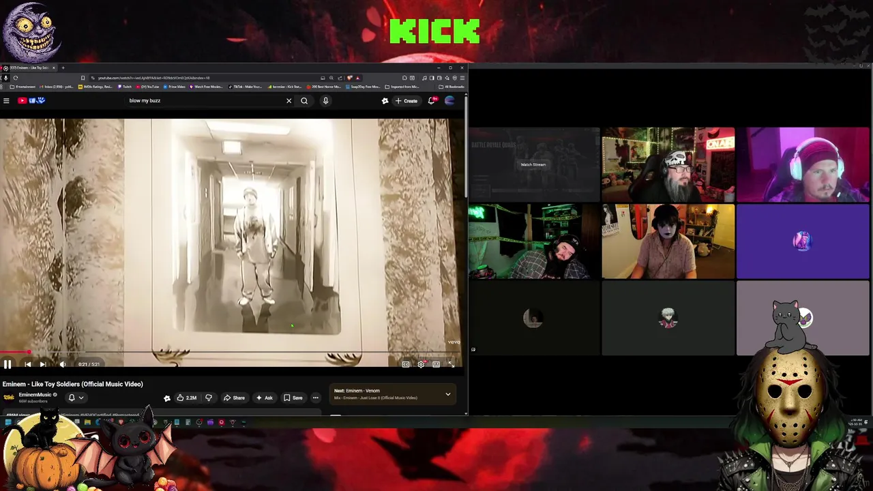Click the EminemMusic channel avatar
Image resolution: width=873 pixels, height=491 pixels.
pyautogui.click(x=9, y=397)
